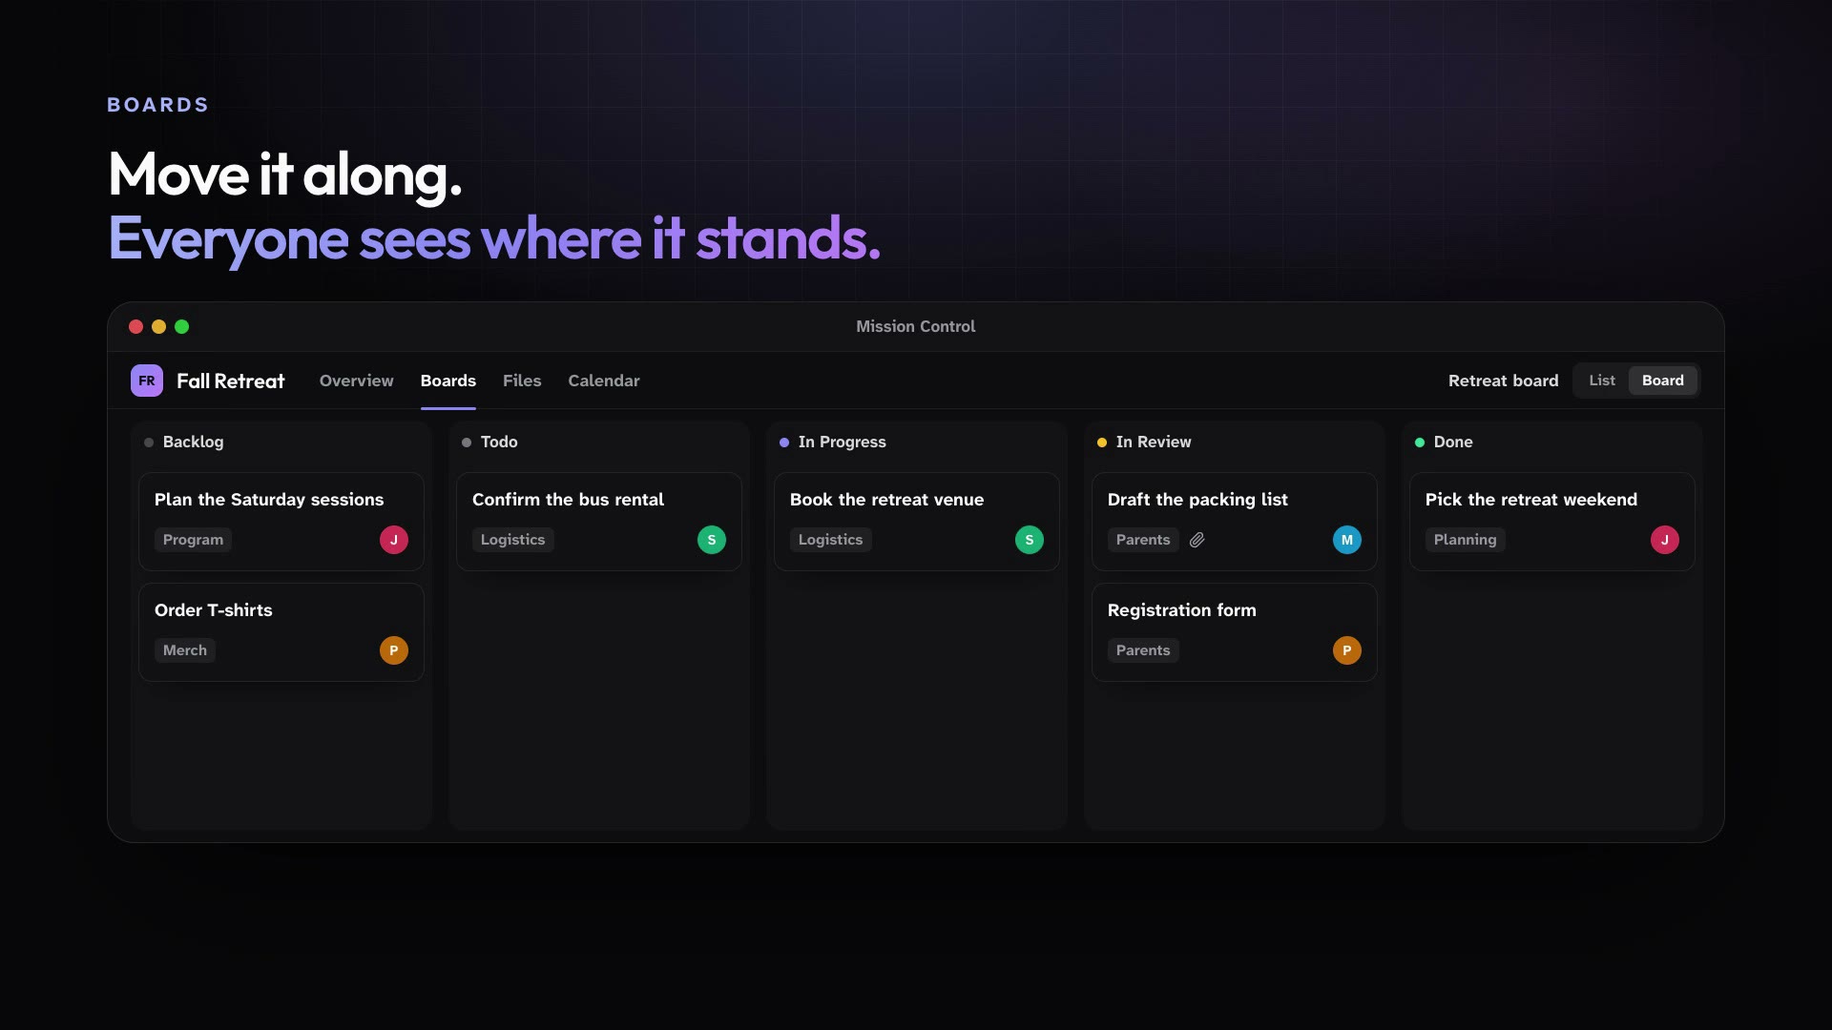Click the Fall Retreat project name
Image resolution: width=1832 pixels, height=1030 pixels.
click(231, 381)
